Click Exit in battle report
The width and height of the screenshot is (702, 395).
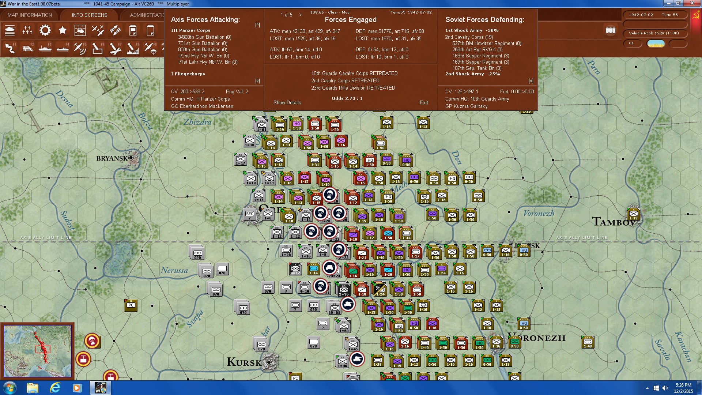423,102
